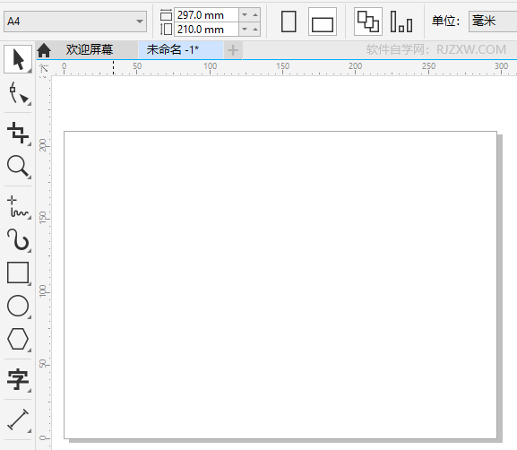Open the units 毫米 dropdown
Screen dimensions: 517x450
tap(493, 22)
